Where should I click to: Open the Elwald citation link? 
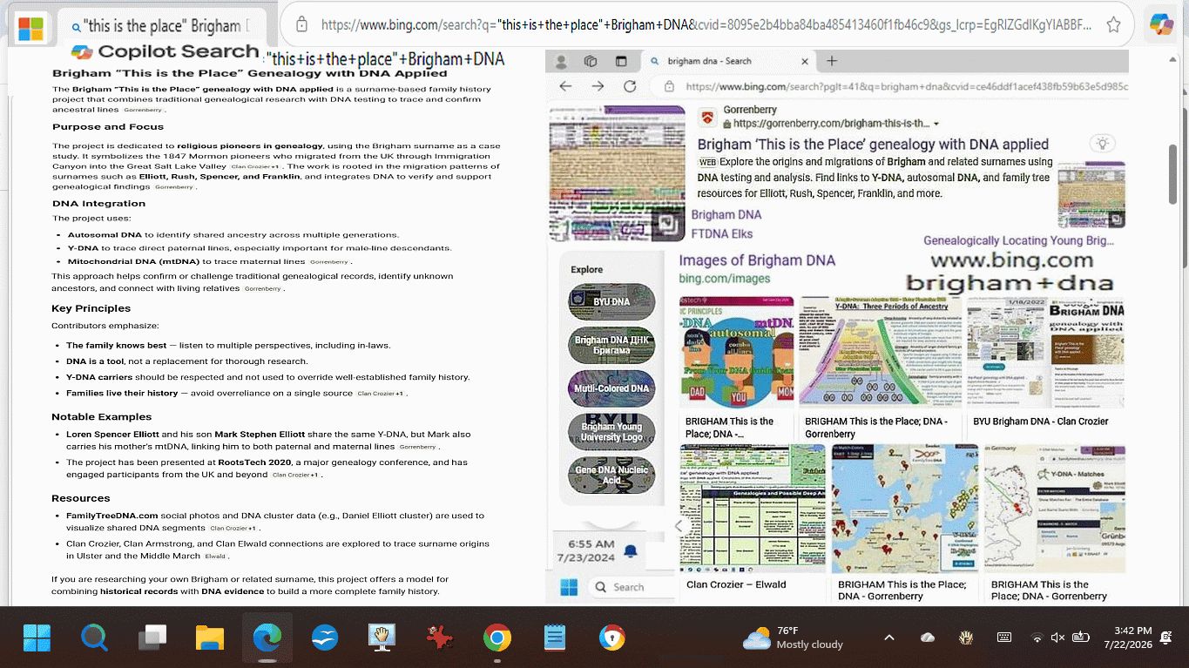(215, 557)
